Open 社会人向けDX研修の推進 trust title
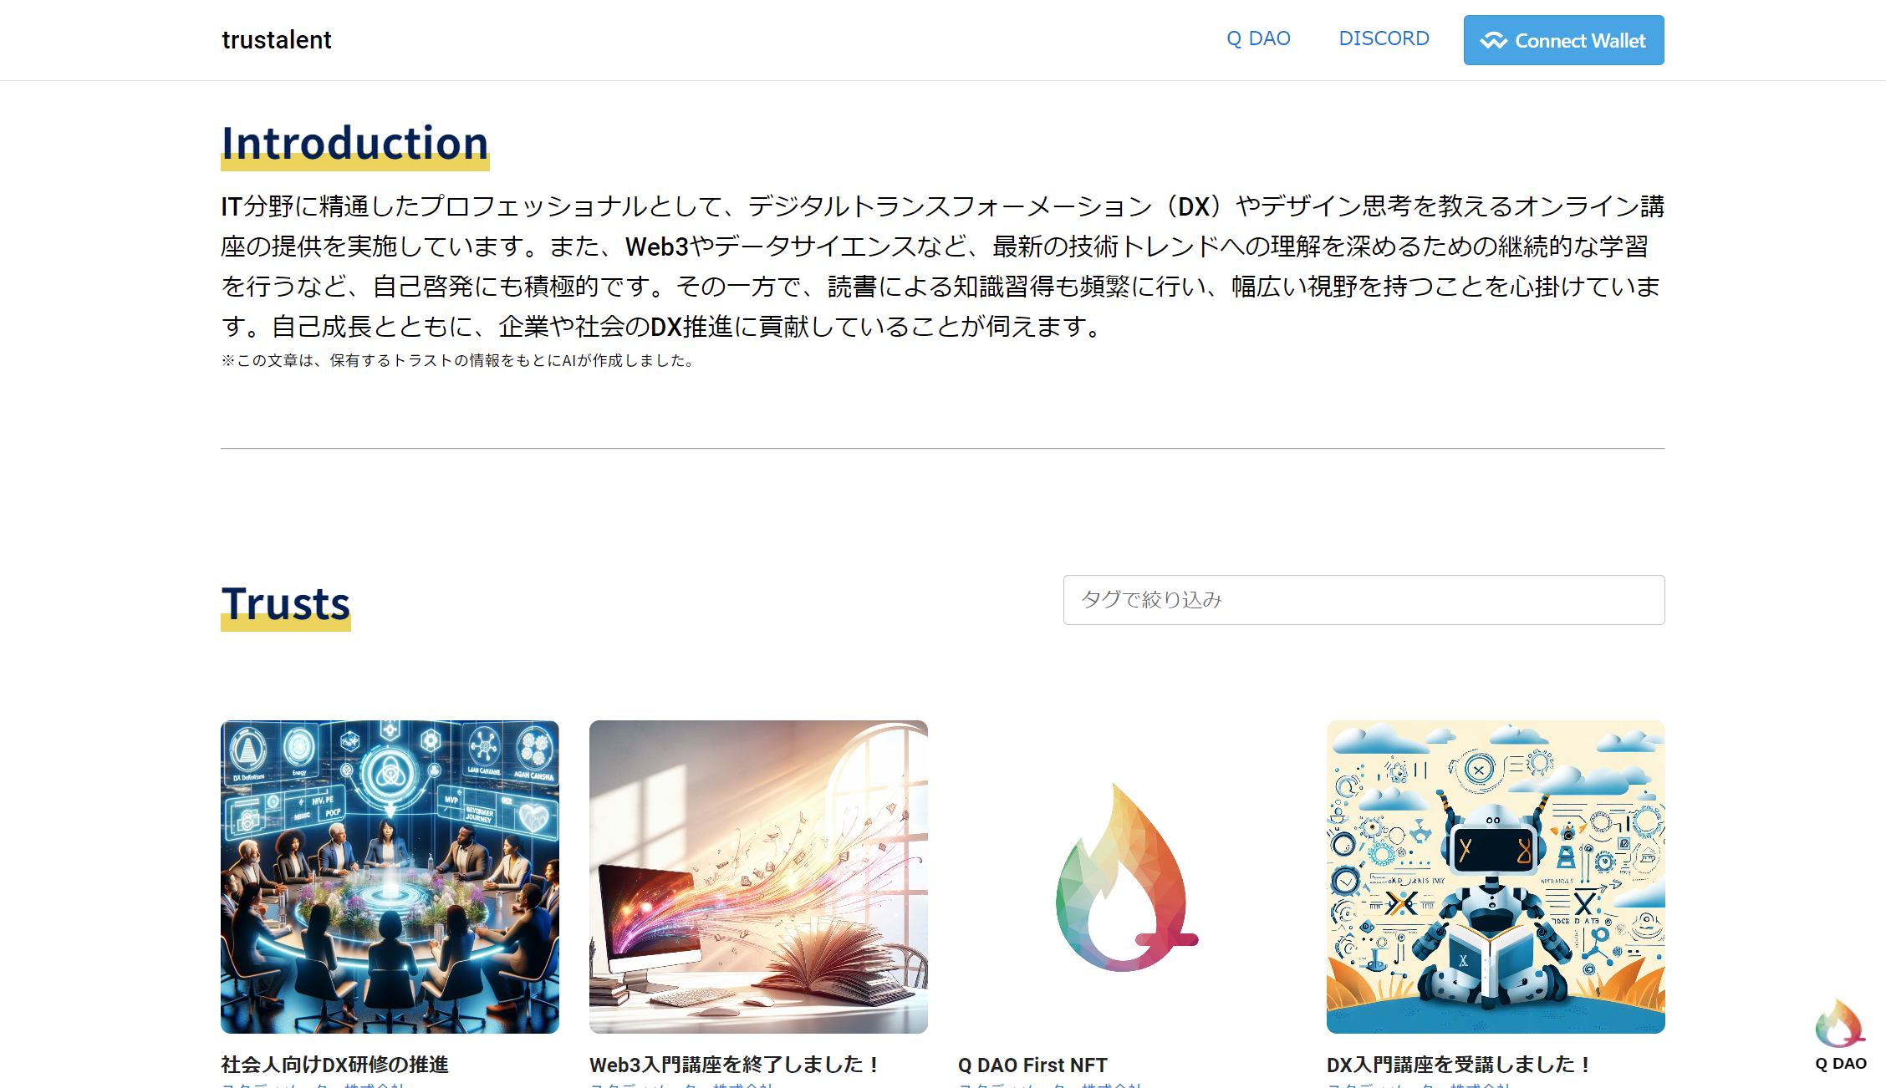The image size is (1886, 1088). (x=335, y=1065)
